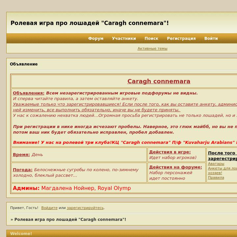Viewport: 237px width, 237px height.
Task: Click the зарегистрируйтесь link
Action: point(85,208)
